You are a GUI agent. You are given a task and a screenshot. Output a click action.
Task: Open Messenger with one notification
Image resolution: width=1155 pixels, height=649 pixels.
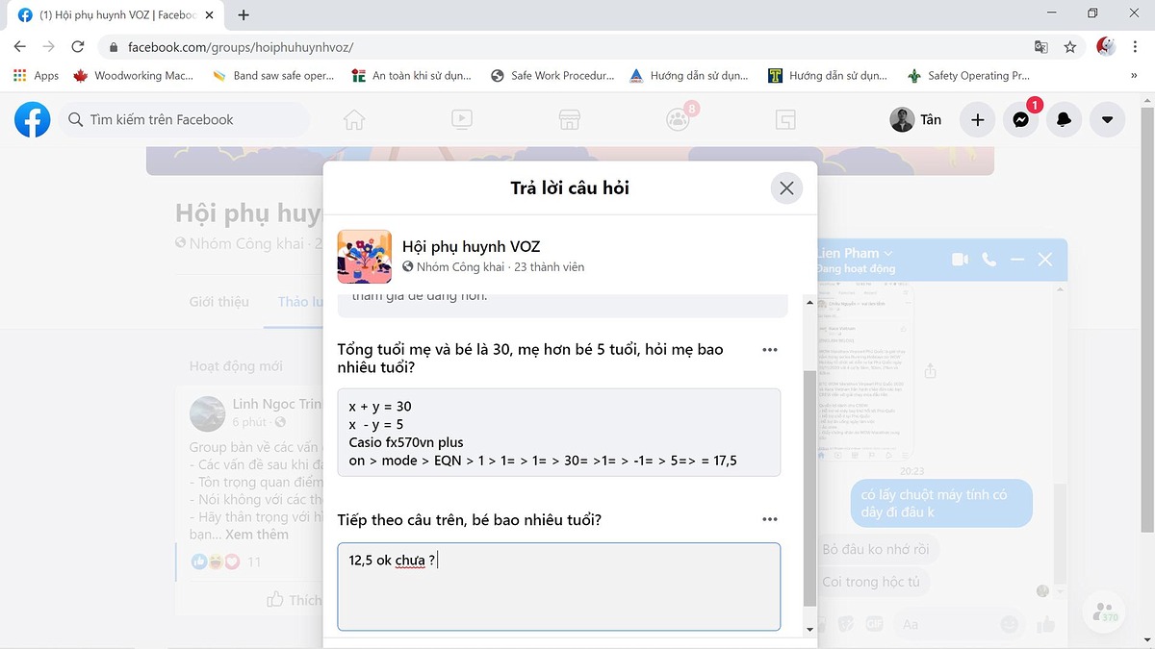coord(1020,119)
